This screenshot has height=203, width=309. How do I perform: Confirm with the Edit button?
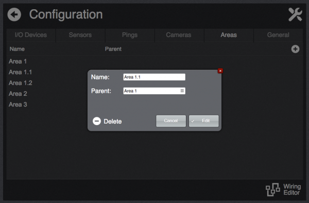pos(204,121)
